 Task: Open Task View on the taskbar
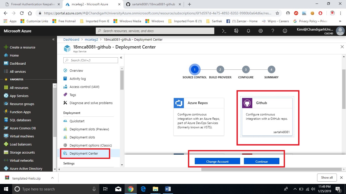pos(106,189)
